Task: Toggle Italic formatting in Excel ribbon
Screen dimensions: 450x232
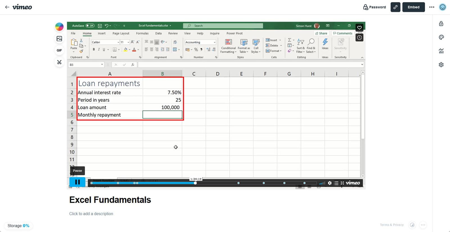Action: (x=99, y=49)
